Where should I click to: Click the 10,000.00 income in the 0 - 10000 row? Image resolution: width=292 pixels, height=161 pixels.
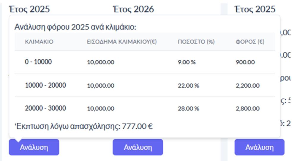pyautogui.click(x=100, y=62)
